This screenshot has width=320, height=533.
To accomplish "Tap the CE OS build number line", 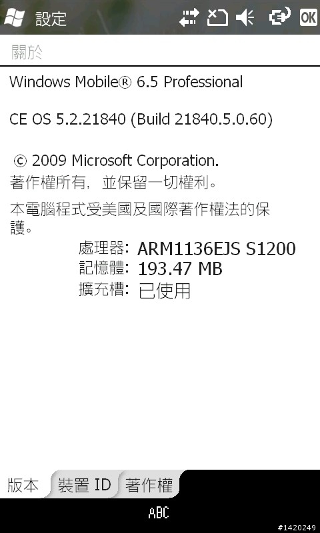I will click(141, 119).
